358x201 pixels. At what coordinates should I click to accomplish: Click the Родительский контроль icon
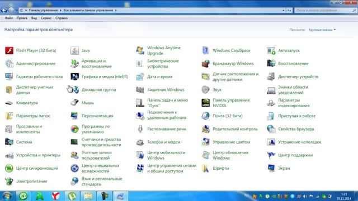coord(205,129)
